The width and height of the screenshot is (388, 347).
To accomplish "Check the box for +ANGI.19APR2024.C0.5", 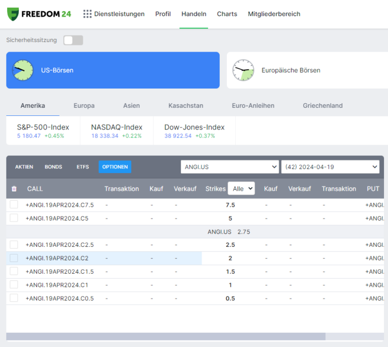I will [x=14, y=298].
